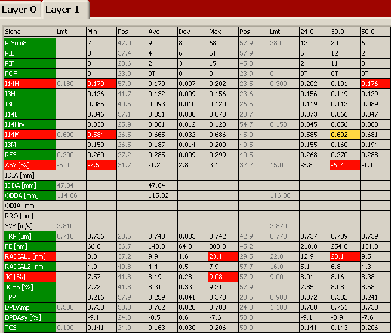
Task: Click the 50.0 column header
Action: coord(375,32)
